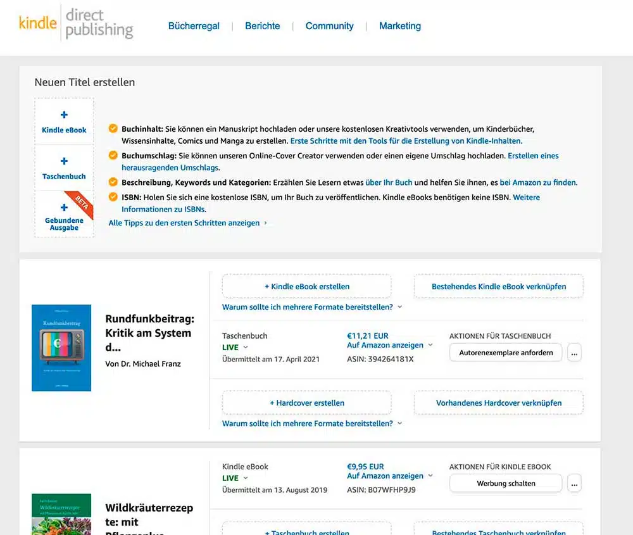Viewport: 633px width, 535px height.
Task: Click the 'AKTIONEN FÜR TASCHENBUCH' label
Action: pyautogui.click(x=500, y=336)
